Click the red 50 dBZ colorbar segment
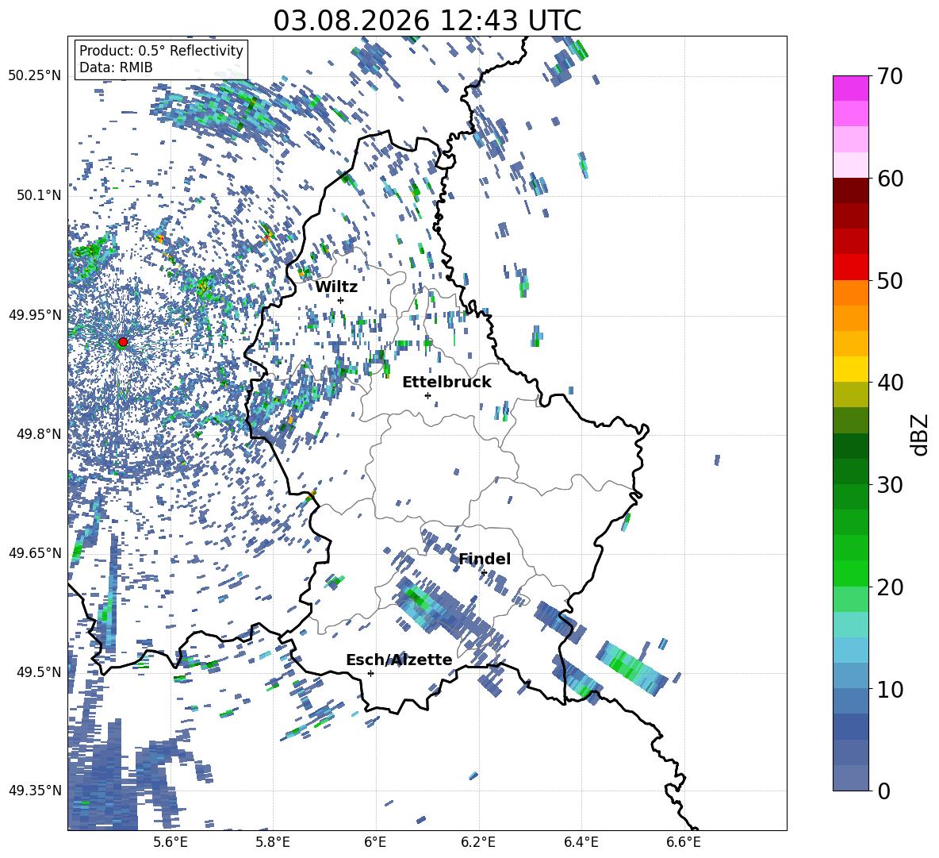Viewport: 939px width, 858px height. coord(850,267)
